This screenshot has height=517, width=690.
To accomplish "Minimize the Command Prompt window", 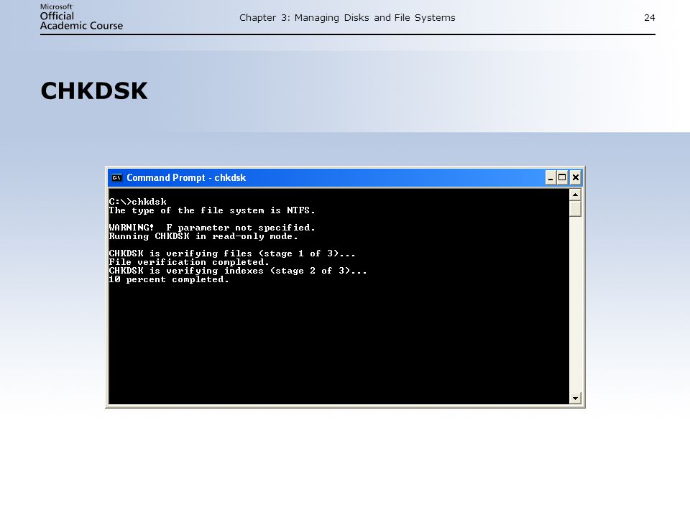I will [x=551, y=177].
